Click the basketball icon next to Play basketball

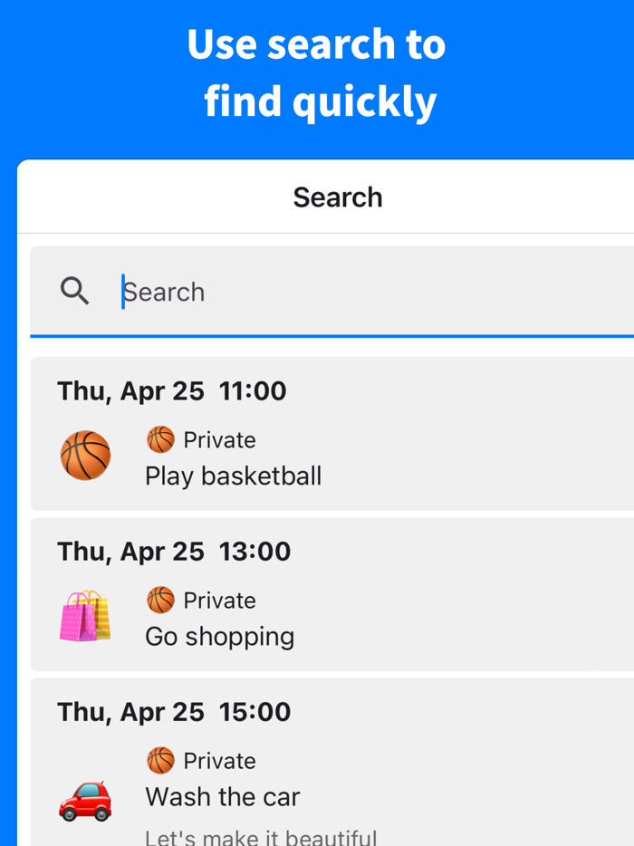[85, 456]
